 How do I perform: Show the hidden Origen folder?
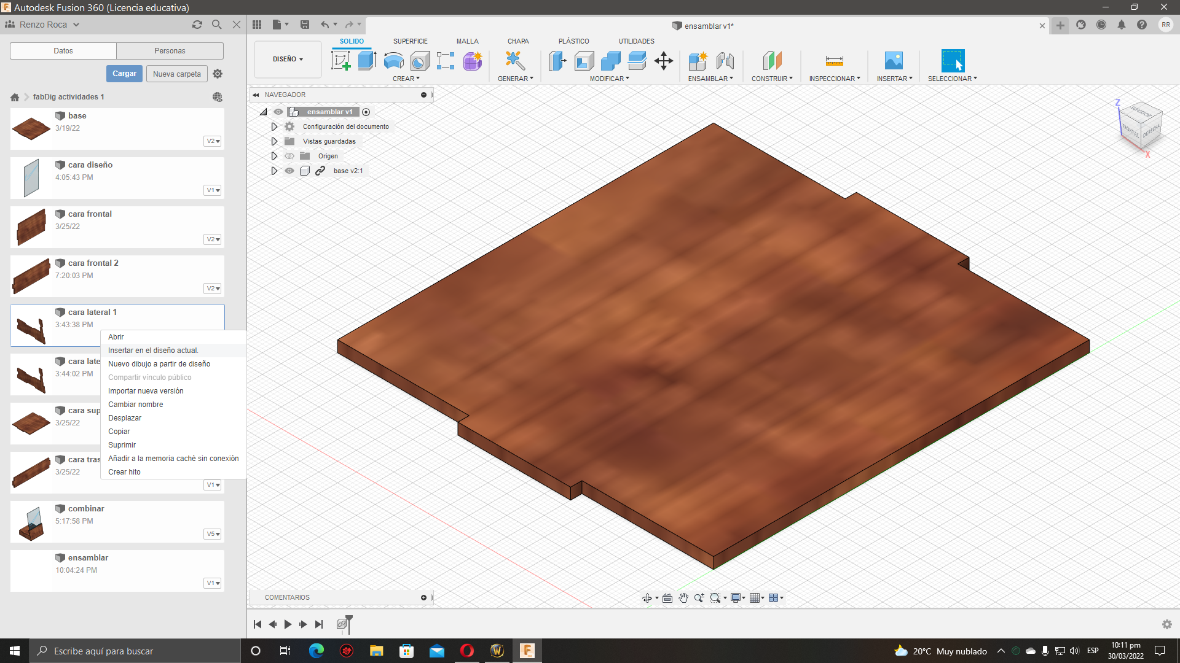coord(289,156)
